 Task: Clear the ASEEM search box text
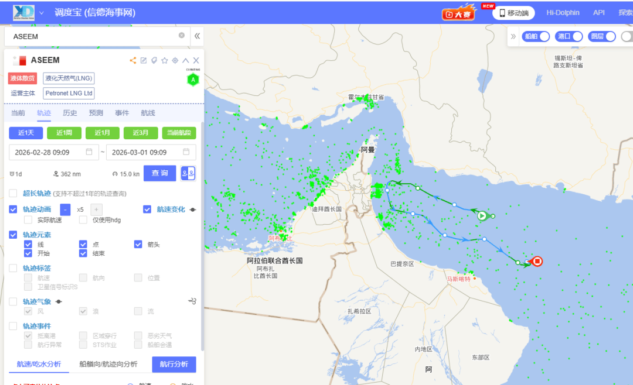tap(182, 36)
